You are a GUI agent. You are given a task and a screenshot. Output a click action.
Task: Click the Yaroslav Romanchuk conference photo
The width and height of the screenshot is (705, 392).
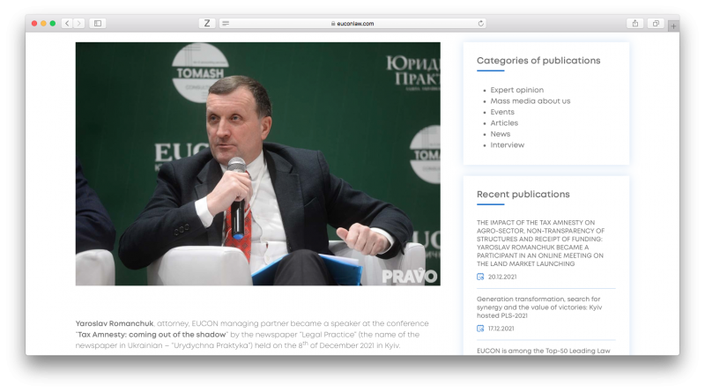(x=257, y=164)
